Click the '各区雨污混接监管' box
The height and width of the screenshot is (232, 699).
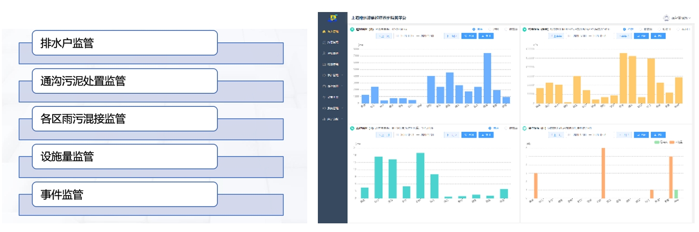[x=125, y=119]
